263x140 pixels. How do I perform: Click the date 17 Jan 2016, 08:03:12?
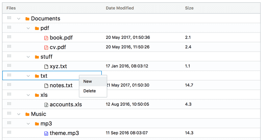click(127, 66)
